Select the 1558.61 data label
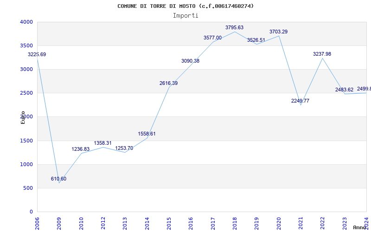The height and width of the screenshot is (232, 371). pos(147,134)
